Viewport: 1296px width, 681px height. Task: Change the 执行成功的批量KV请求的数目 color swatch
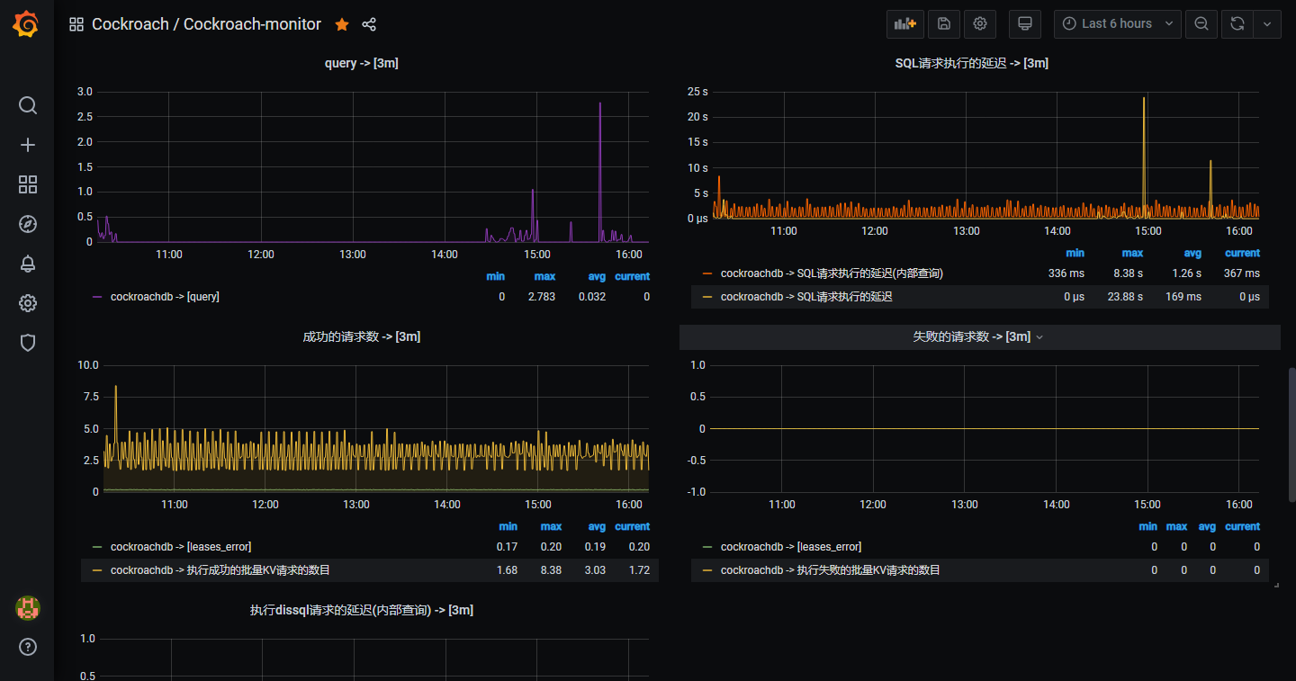point(97,570)
